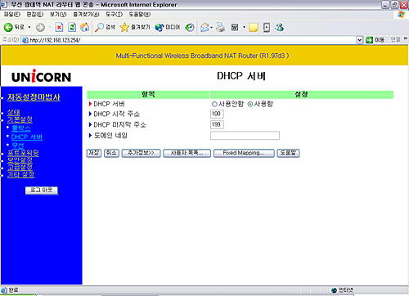Open the View menu (보기)

(x=58, y=15)
